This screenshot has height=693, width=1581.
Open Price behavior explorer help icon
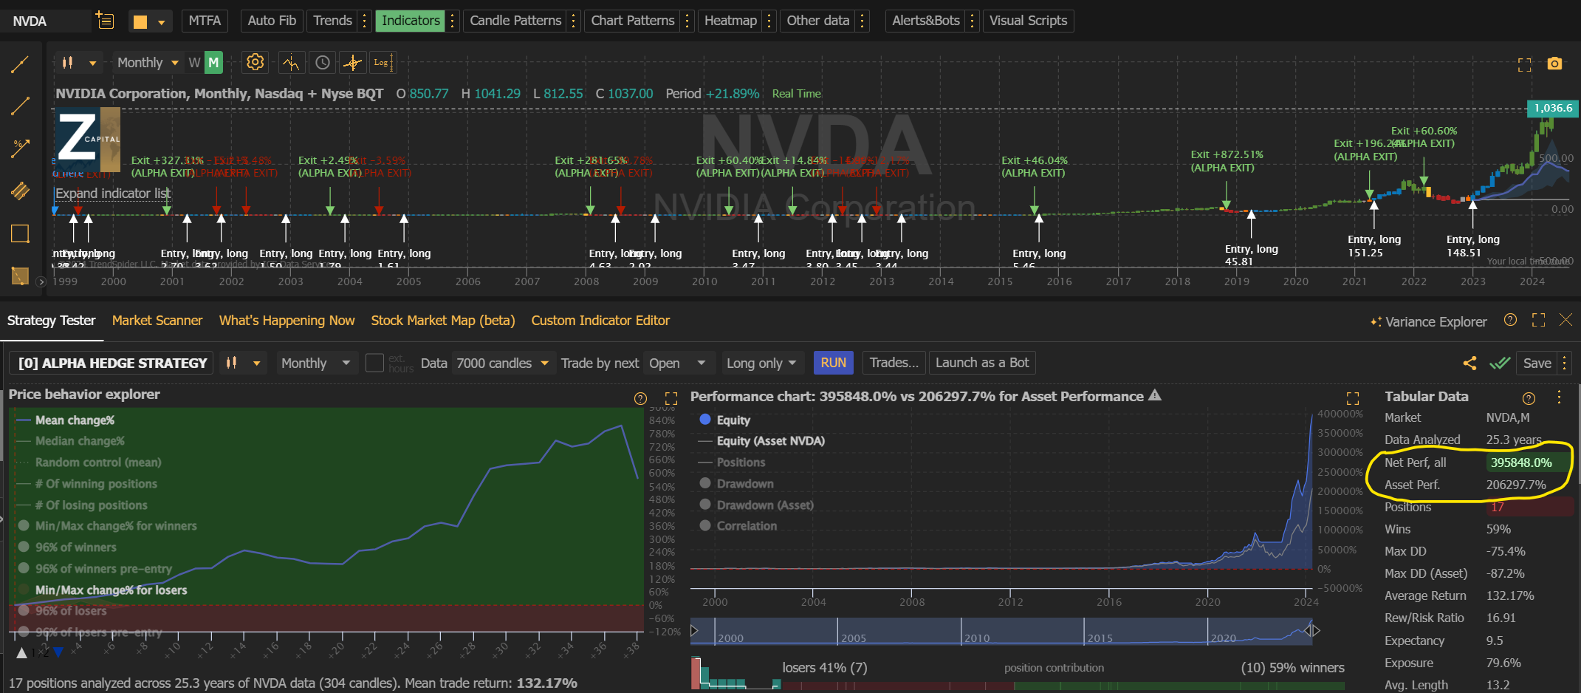pos(640,398)
